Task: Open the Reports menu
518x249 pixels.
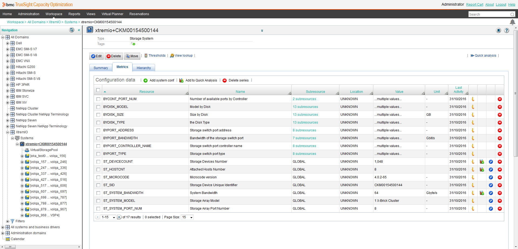Action: (74, 14)
